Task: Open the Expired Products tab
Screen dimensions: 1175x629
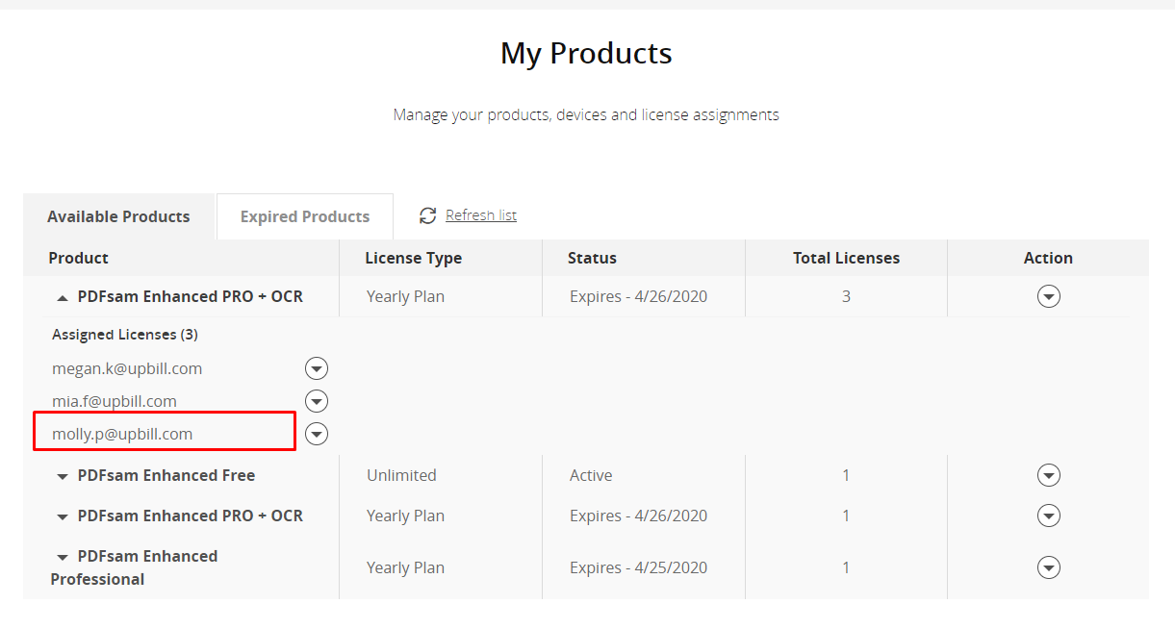Action: [305, 216]
